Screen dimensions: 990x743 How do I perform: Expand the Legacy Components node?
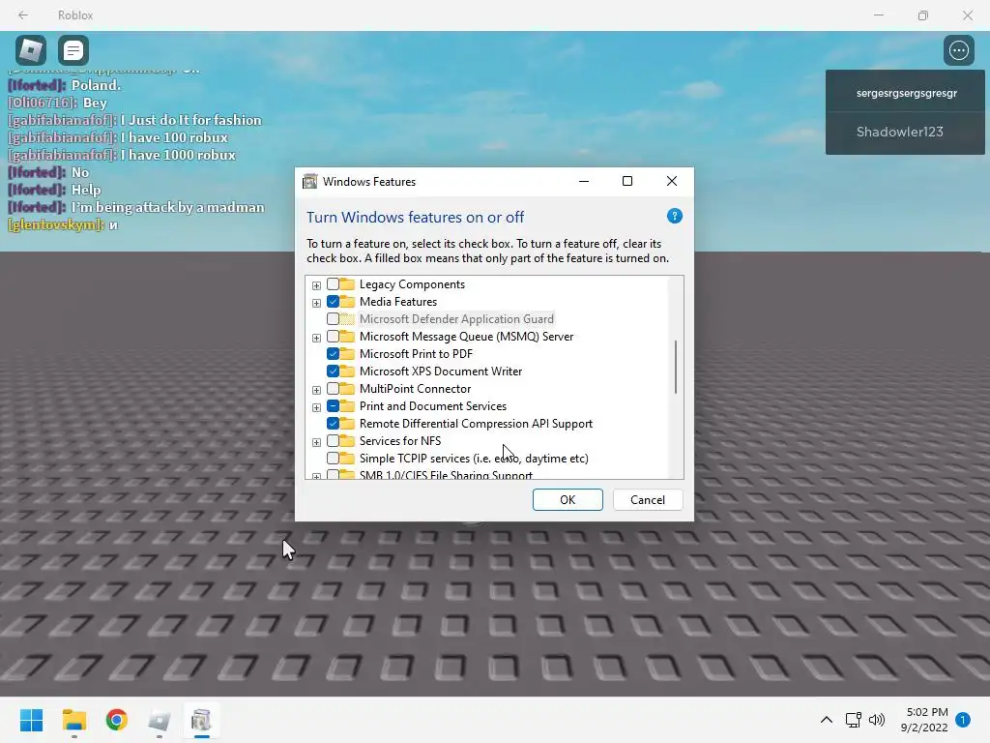click(x=316, y=285)
